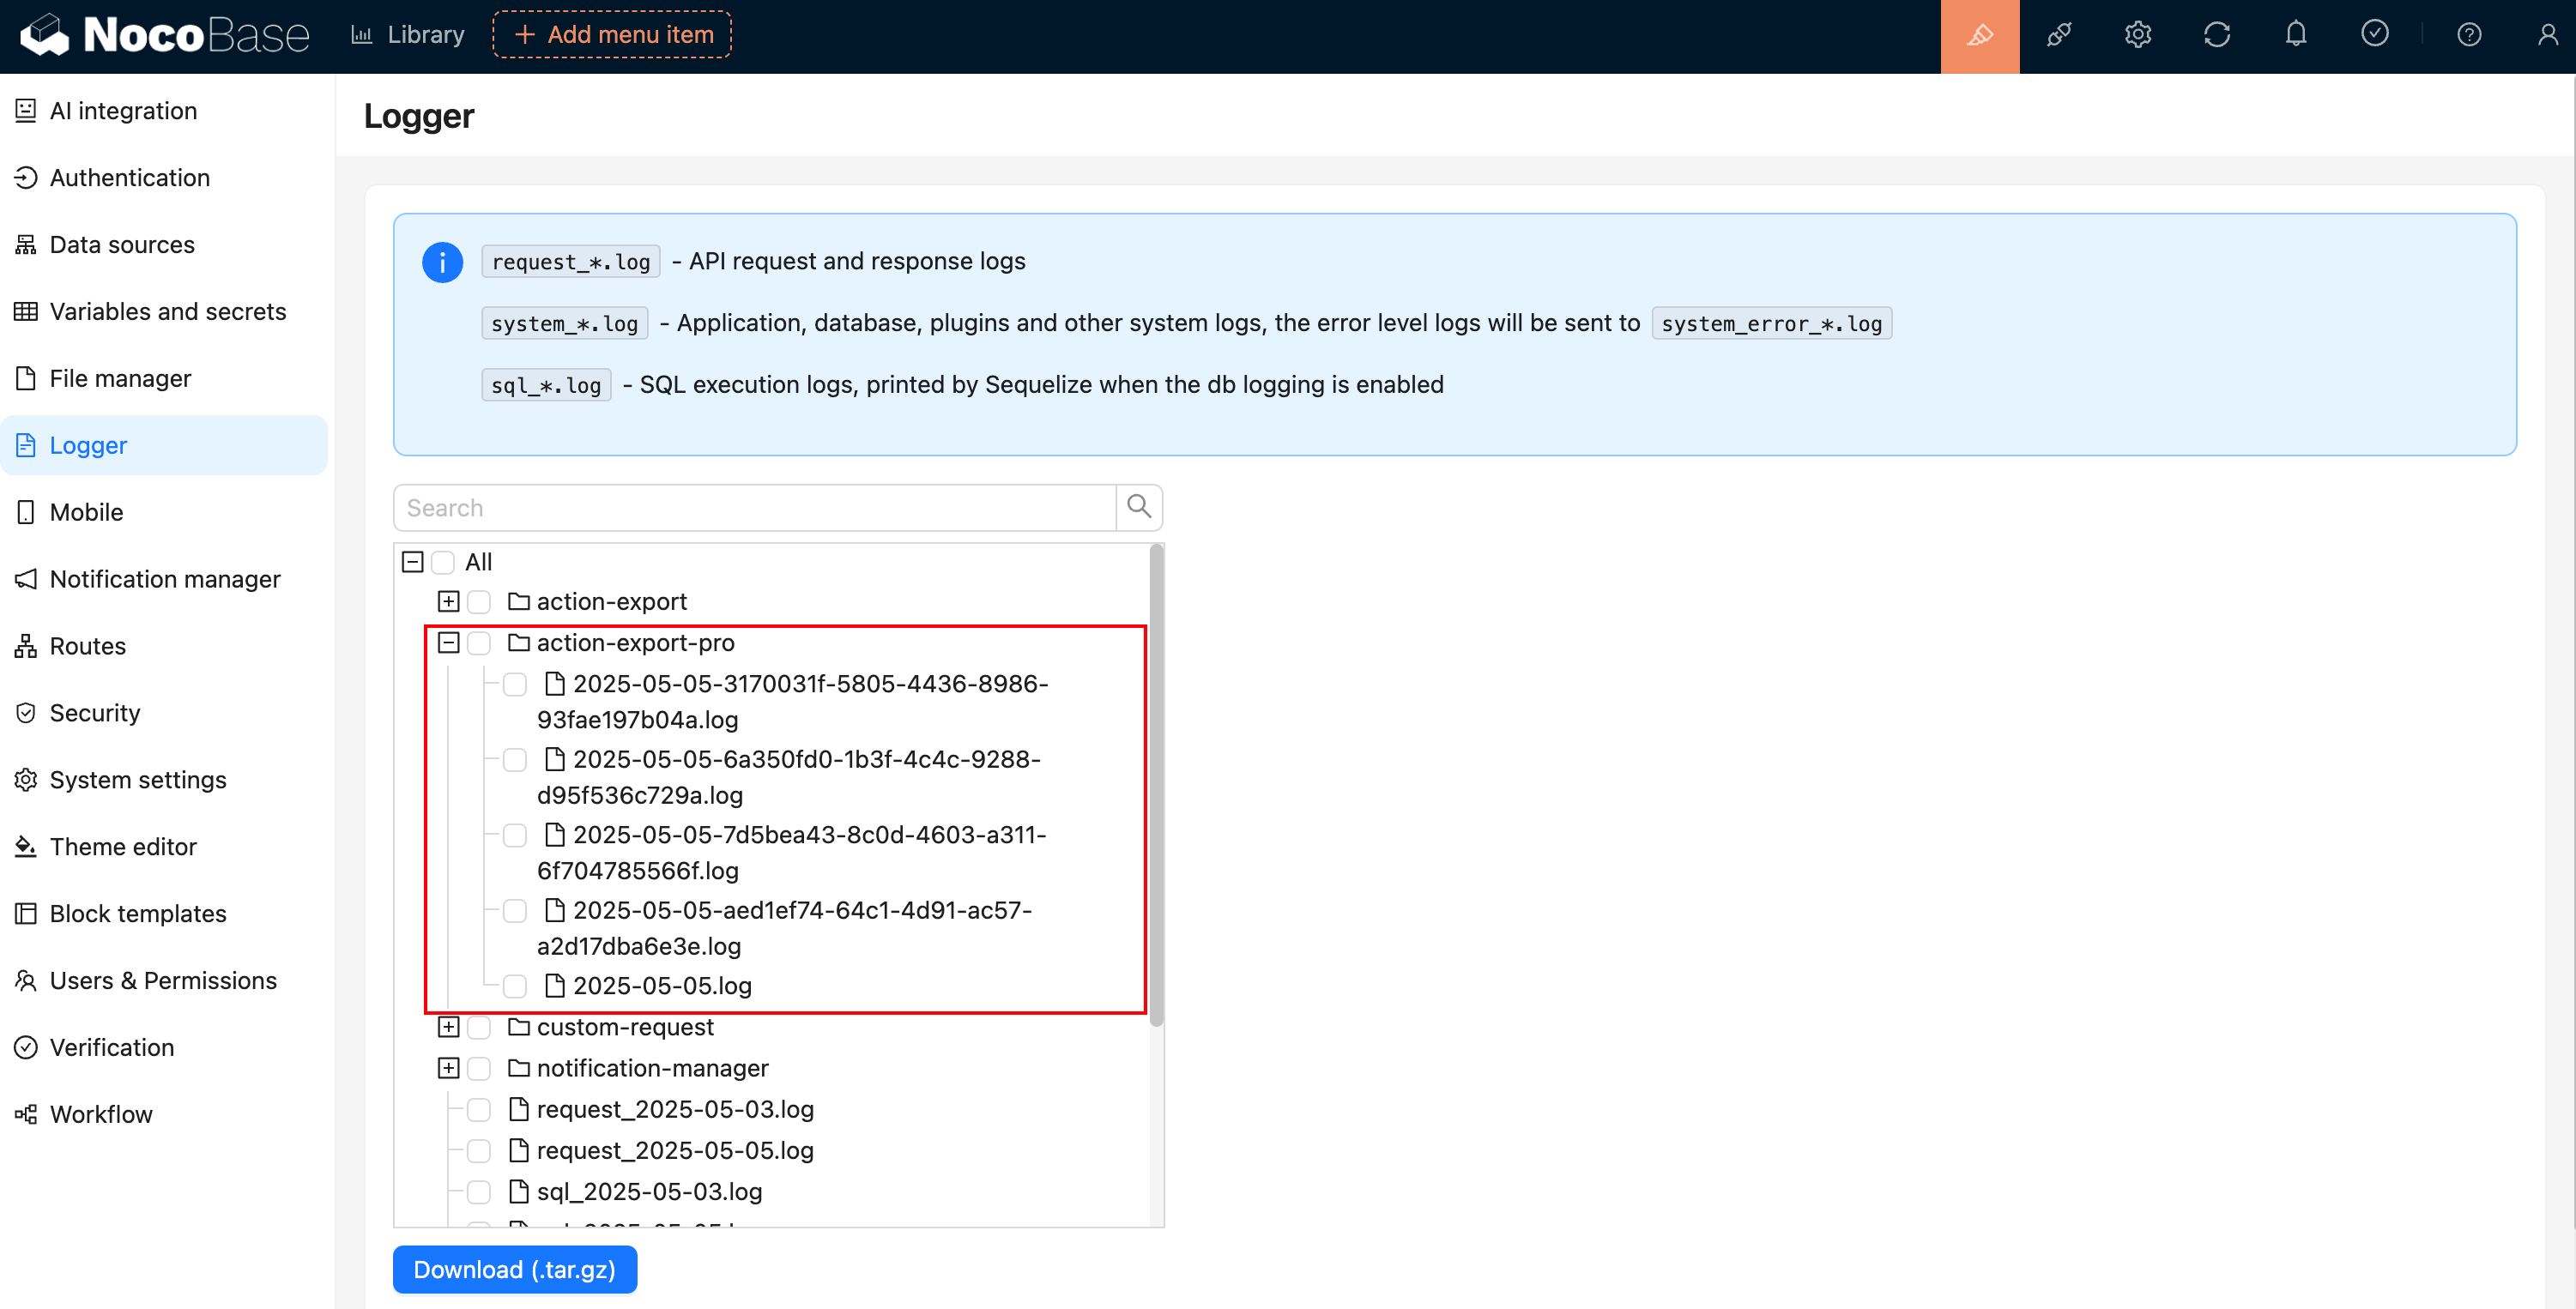This screenshot has height=1309, width=2576.
Task: Go to Users & Permissions settings
Action: 163,980
